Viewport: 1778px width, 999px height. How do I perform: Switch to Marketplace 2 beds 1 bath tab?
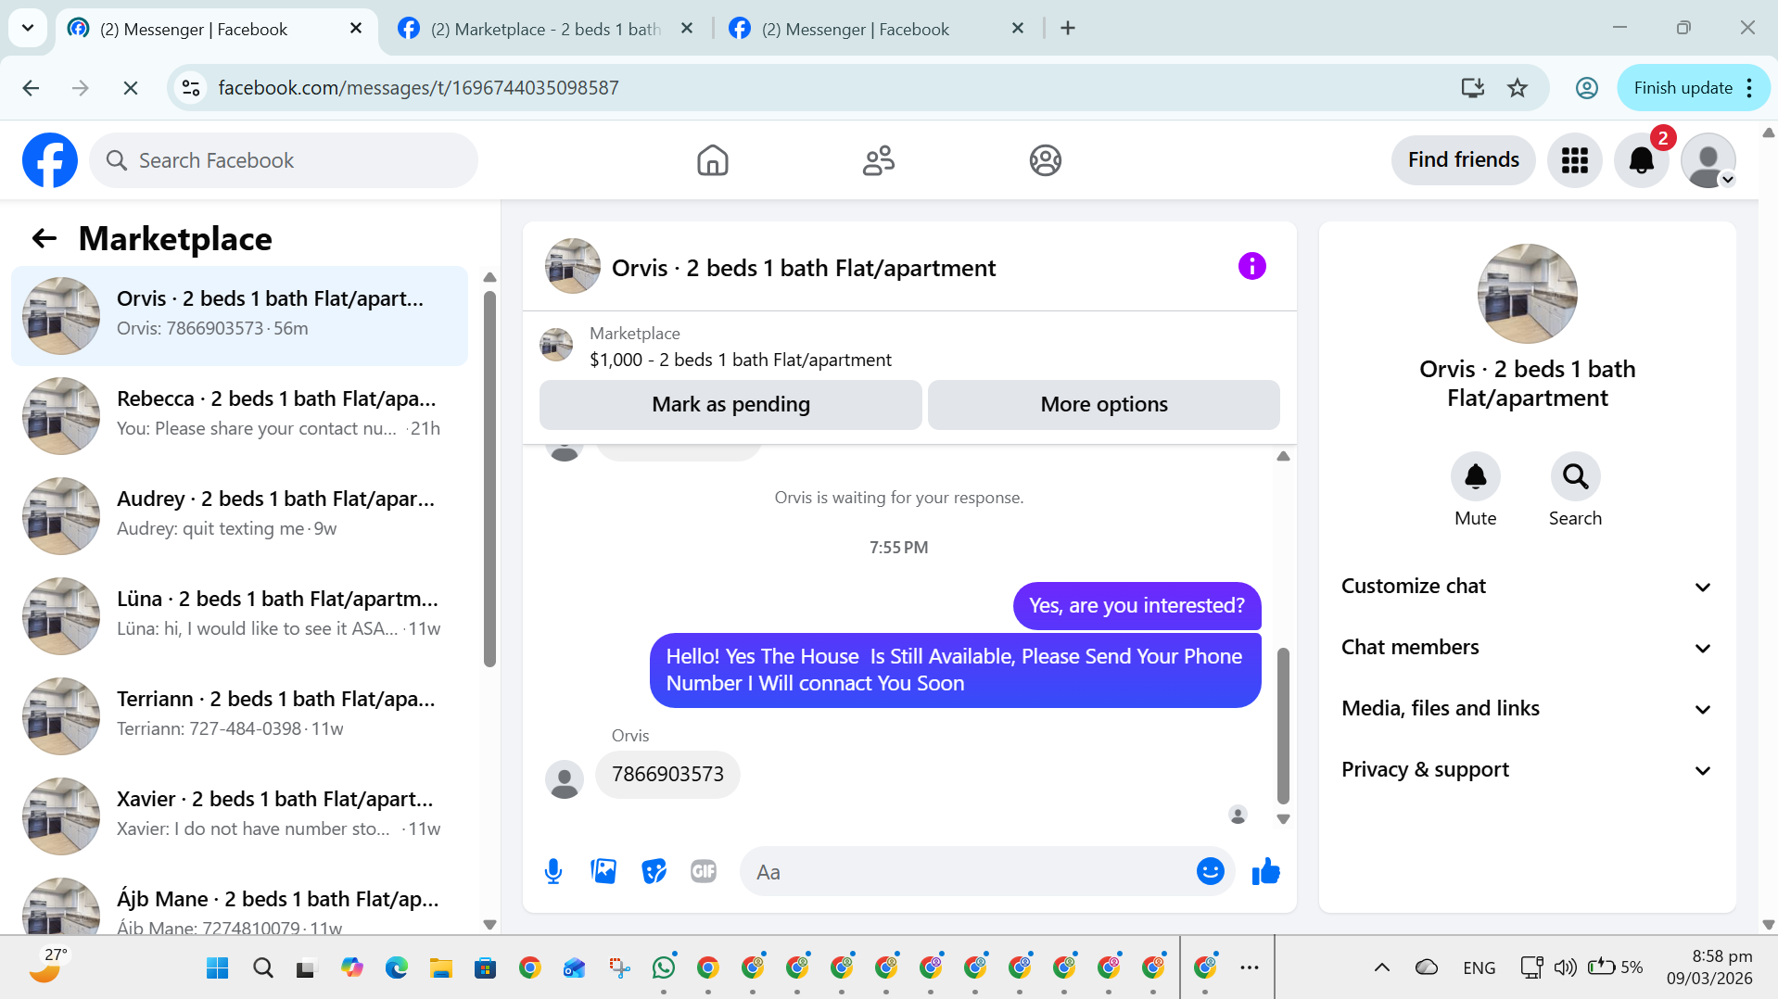click(543, 29)
